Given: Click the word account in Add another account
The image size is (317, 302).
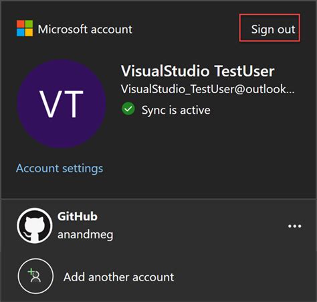Looking at the screenshot, I should (x=153, y=277).
